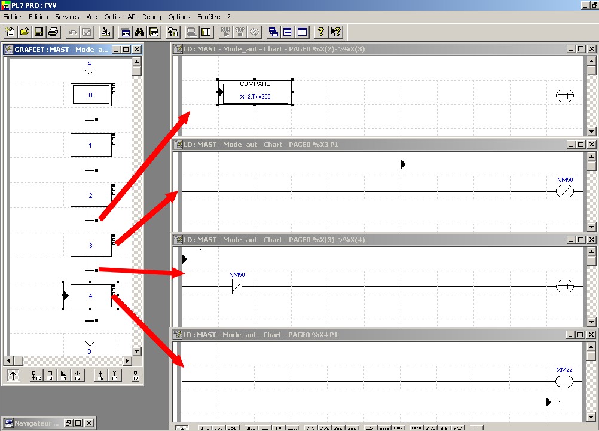Select Grafcet step 3 box
The image size is (599, 431).
pos(91,245)
